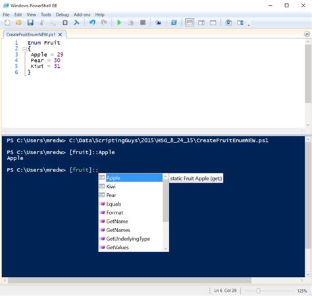312x296 pixels.
Task: Click the Enum Fruit declaration on line 1
Action: click(43, 43)
